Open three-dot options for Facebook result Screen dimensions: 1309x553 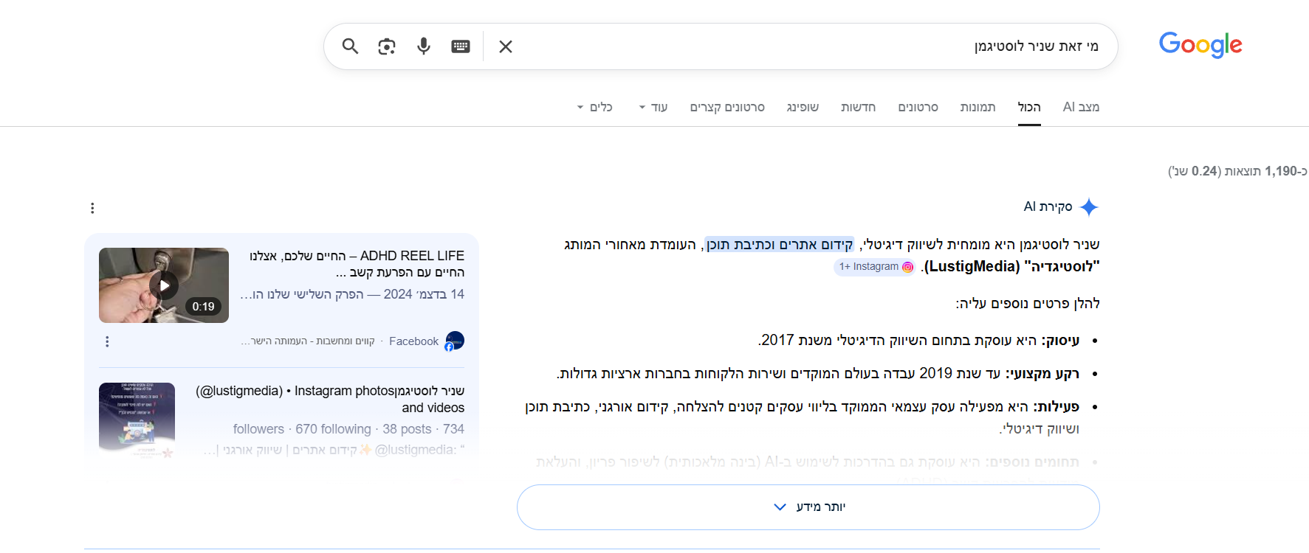click(x=107, y=341)
